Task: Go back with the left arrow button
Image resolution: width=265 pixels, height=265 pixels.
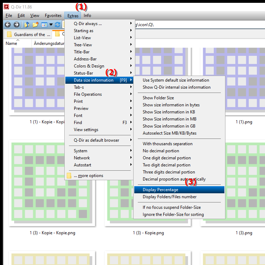Action: 8,25
